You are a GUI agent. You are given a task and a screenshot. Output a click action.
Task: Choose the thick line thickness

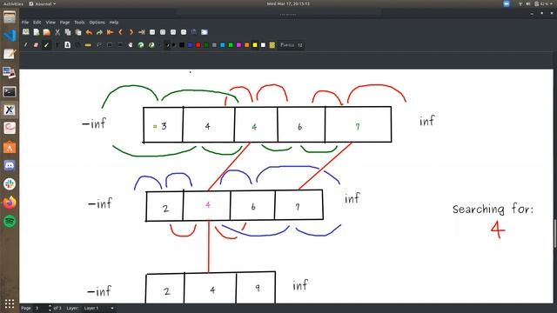174,45
